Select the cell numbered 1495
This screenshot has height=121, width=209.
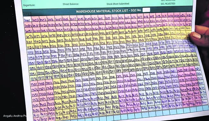165,106
